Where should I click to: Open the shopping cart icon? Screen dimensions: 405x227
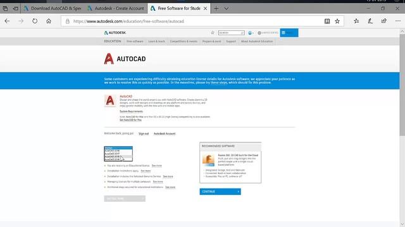click(x=213, y=33)
